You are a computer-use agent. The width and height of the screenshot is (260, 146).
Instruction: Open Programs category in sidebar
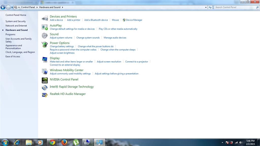coord(10,34)
